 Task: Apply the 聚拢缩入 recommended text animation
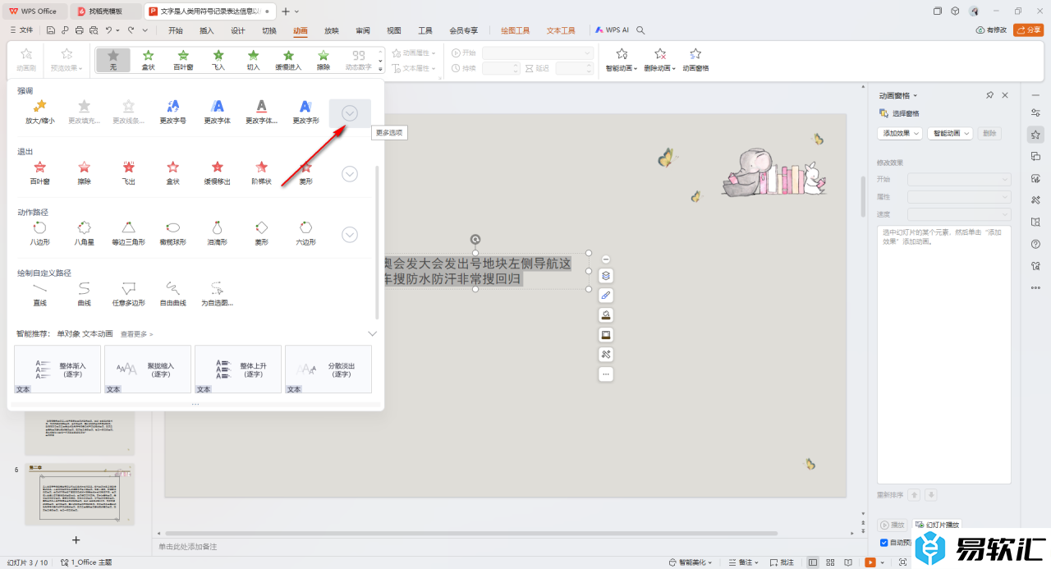click(x=148, y=369)
